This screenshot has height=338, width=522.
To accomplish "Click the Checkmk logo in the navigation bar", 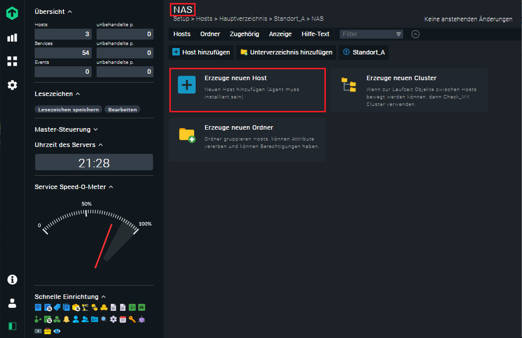I will [12, 13].
